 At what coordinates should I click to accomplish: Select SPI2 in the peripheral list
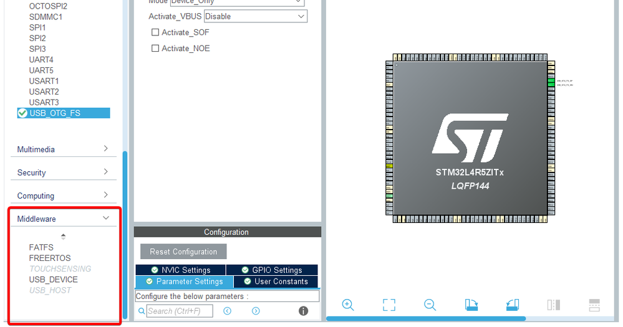pos(37,39)
